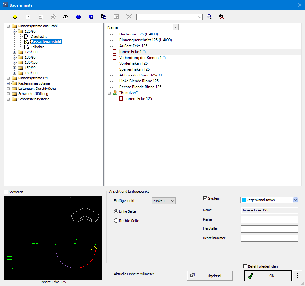Uncheck the System checkbox
The width and height of the screenshot is (305, 286).
[x=205, y=198]
